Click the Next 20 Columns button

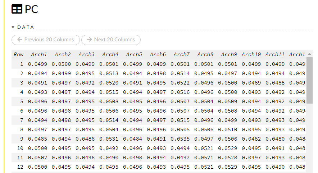111,40
